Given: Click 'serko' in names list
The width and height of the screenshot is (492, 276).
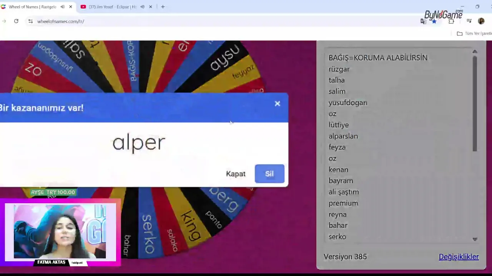Looking at the screenshot, I should point(337,237).
